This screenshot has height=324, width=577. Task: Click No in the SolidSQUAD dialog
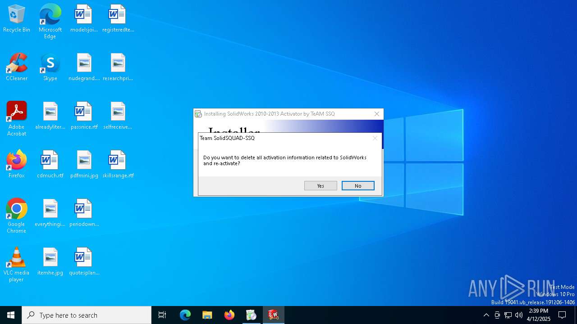358,186
